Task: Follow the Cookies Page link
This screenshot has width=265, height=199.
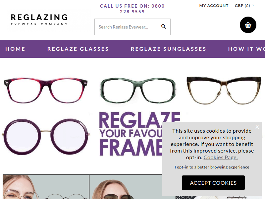Action: point(221,157)
